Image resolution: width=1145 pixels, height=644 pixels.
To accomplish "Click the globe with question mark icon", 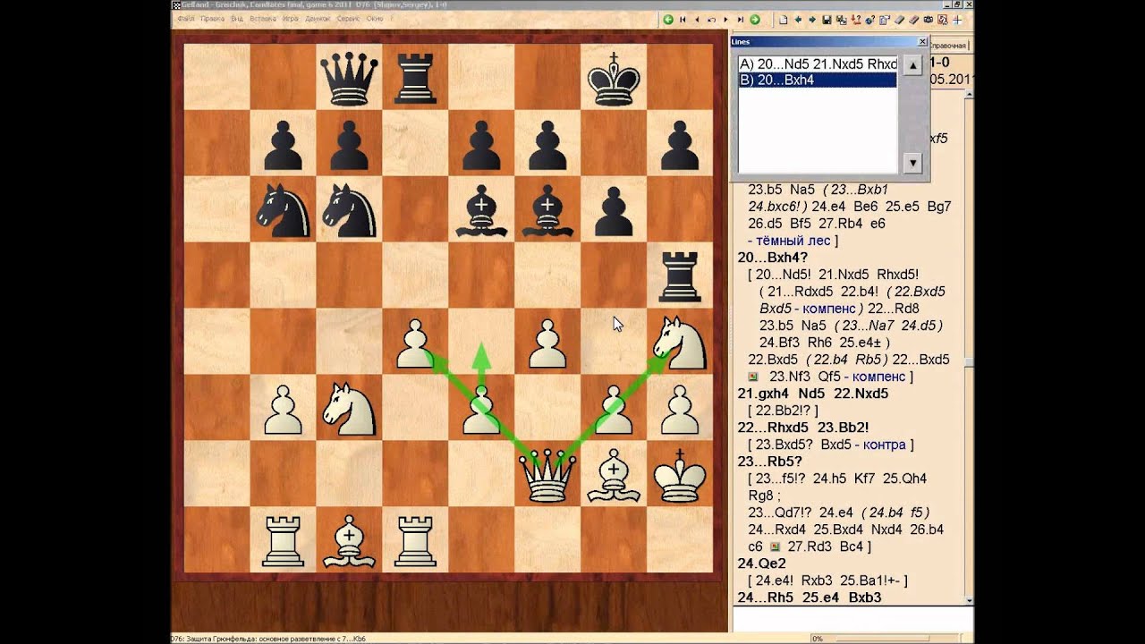I will click(869, 20).
